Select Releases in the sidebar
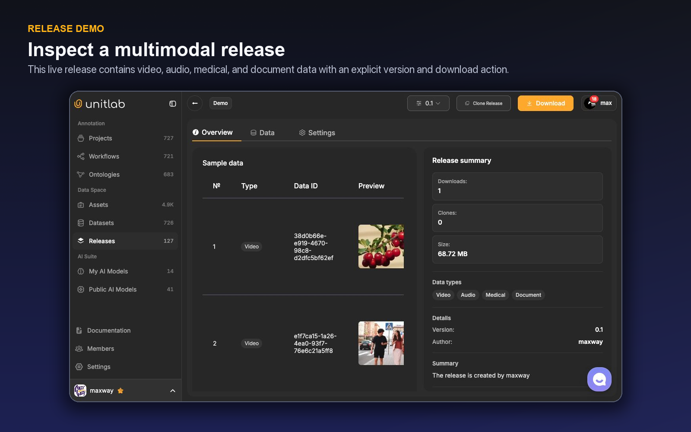Viewport: 691px width, 432px height. click(126, 241)
